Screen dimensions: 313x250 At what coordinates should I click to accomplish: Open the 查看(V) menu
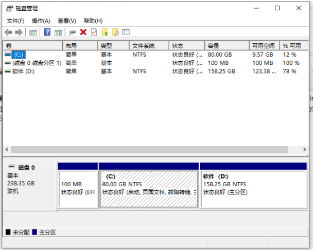click(x=66, y=21)
